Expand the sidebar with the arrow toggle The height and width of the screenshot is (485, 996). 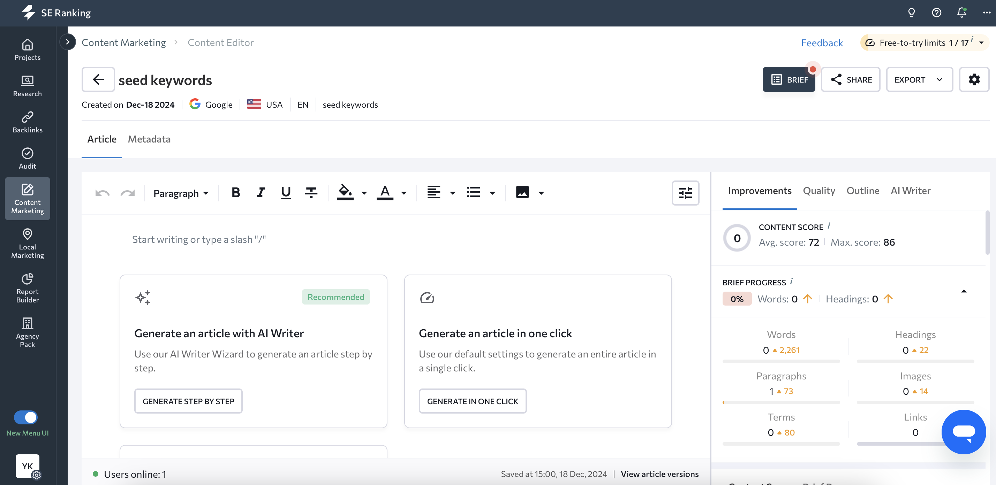point(68,42)
